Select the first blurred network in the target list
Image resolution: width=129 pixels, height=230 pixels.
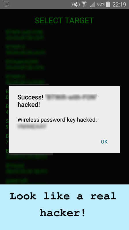(25, 35)
